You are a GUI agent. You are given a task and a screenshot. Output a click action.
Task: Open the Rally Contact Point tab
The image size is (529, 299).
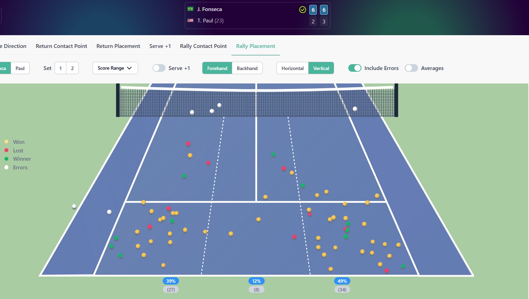[203, 46]
